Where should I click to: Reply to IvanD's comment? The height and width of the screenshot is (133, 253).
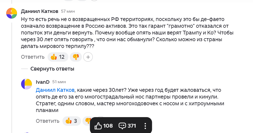48,121
